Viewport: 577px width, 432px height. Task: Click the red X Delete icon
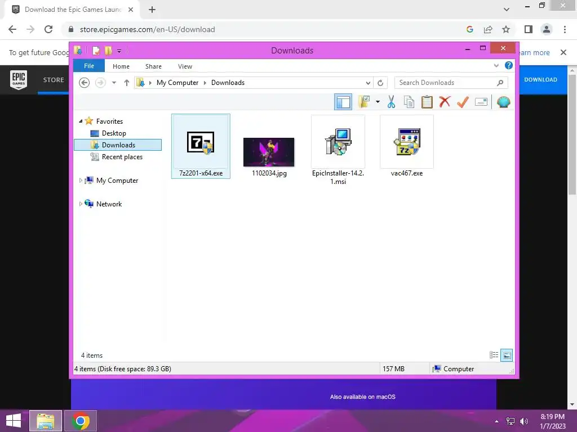[x=445, y=101]
